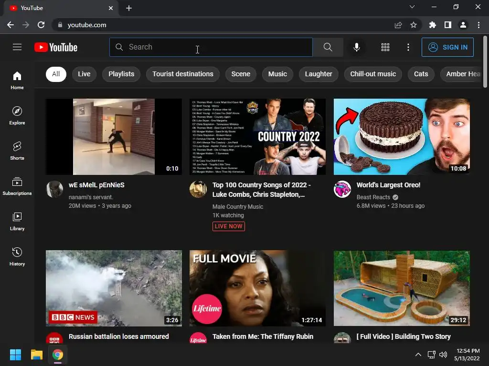This screenshot has height=366, width=489.
Task: Close the YouTube tab
Action: pos(111,8)
